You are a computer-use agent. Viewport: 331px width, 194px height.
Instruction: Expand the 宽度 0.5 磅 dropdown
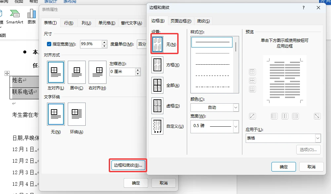pyautogui.click(x=214, y=126)
